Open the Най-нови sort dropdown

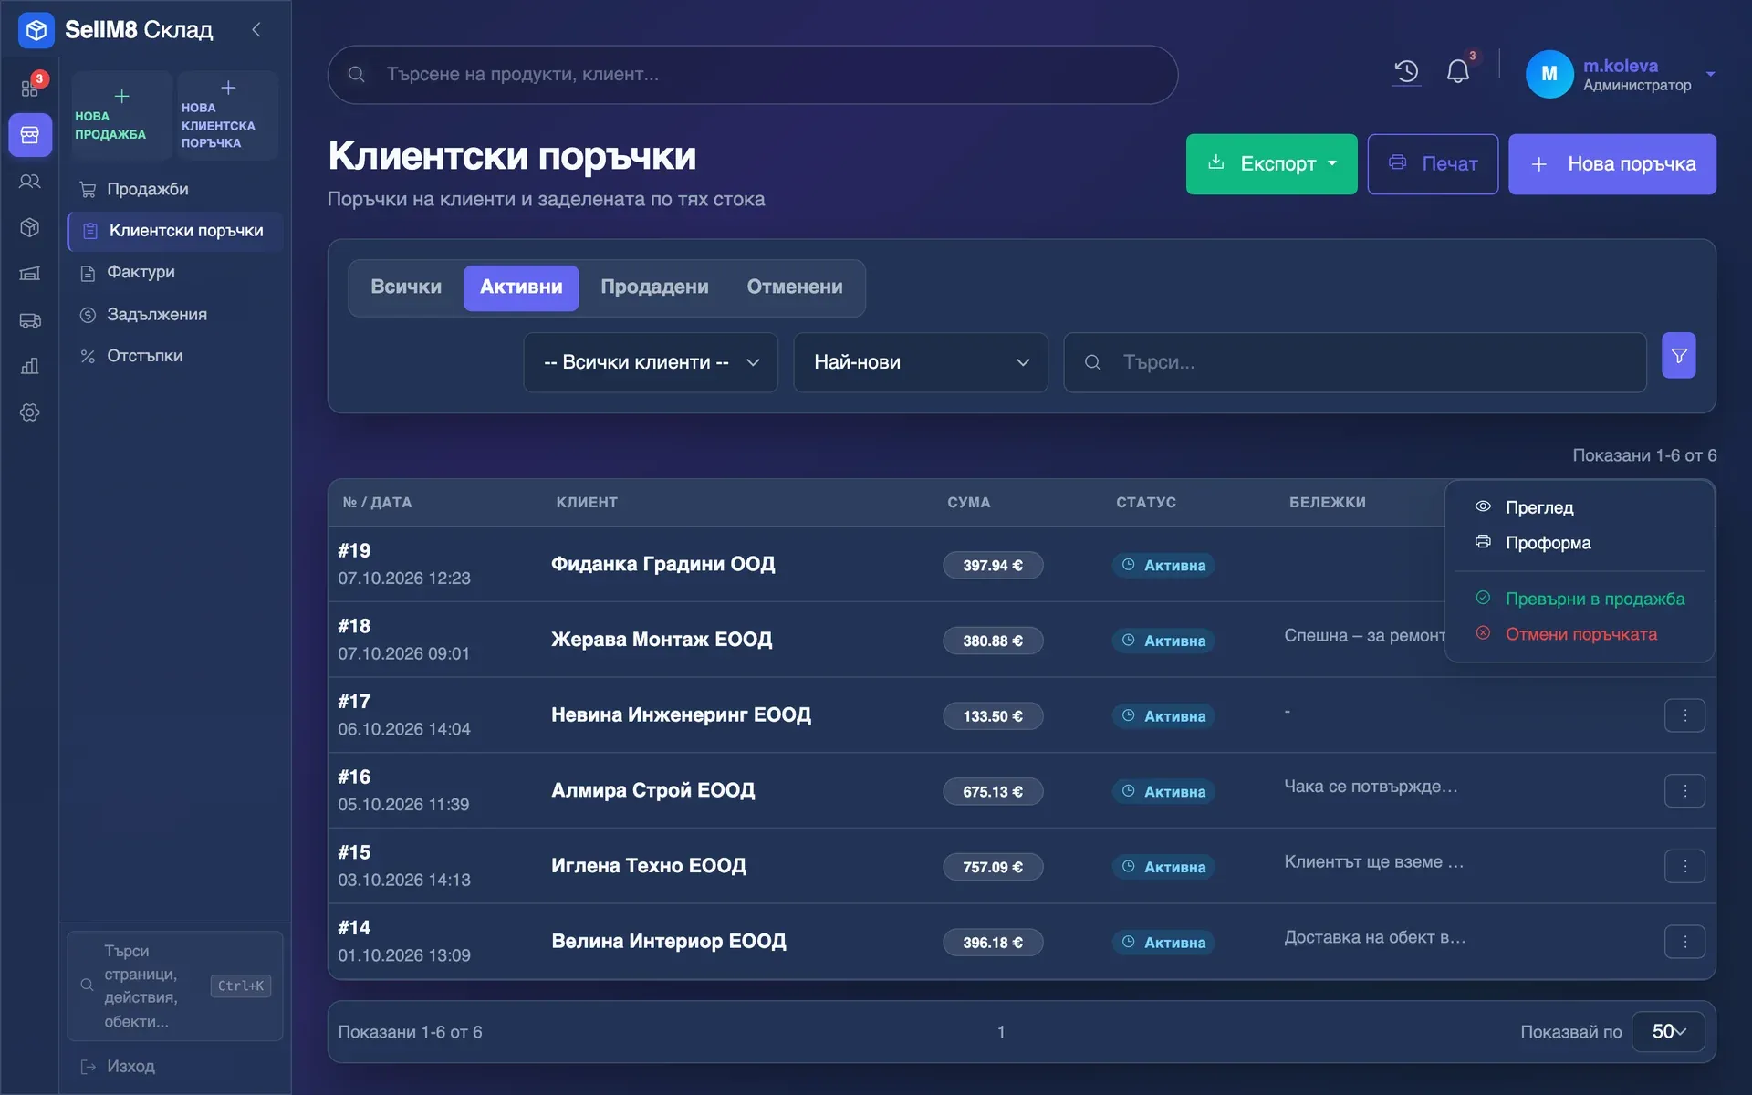pyautogui.click(x=921, y=362)
